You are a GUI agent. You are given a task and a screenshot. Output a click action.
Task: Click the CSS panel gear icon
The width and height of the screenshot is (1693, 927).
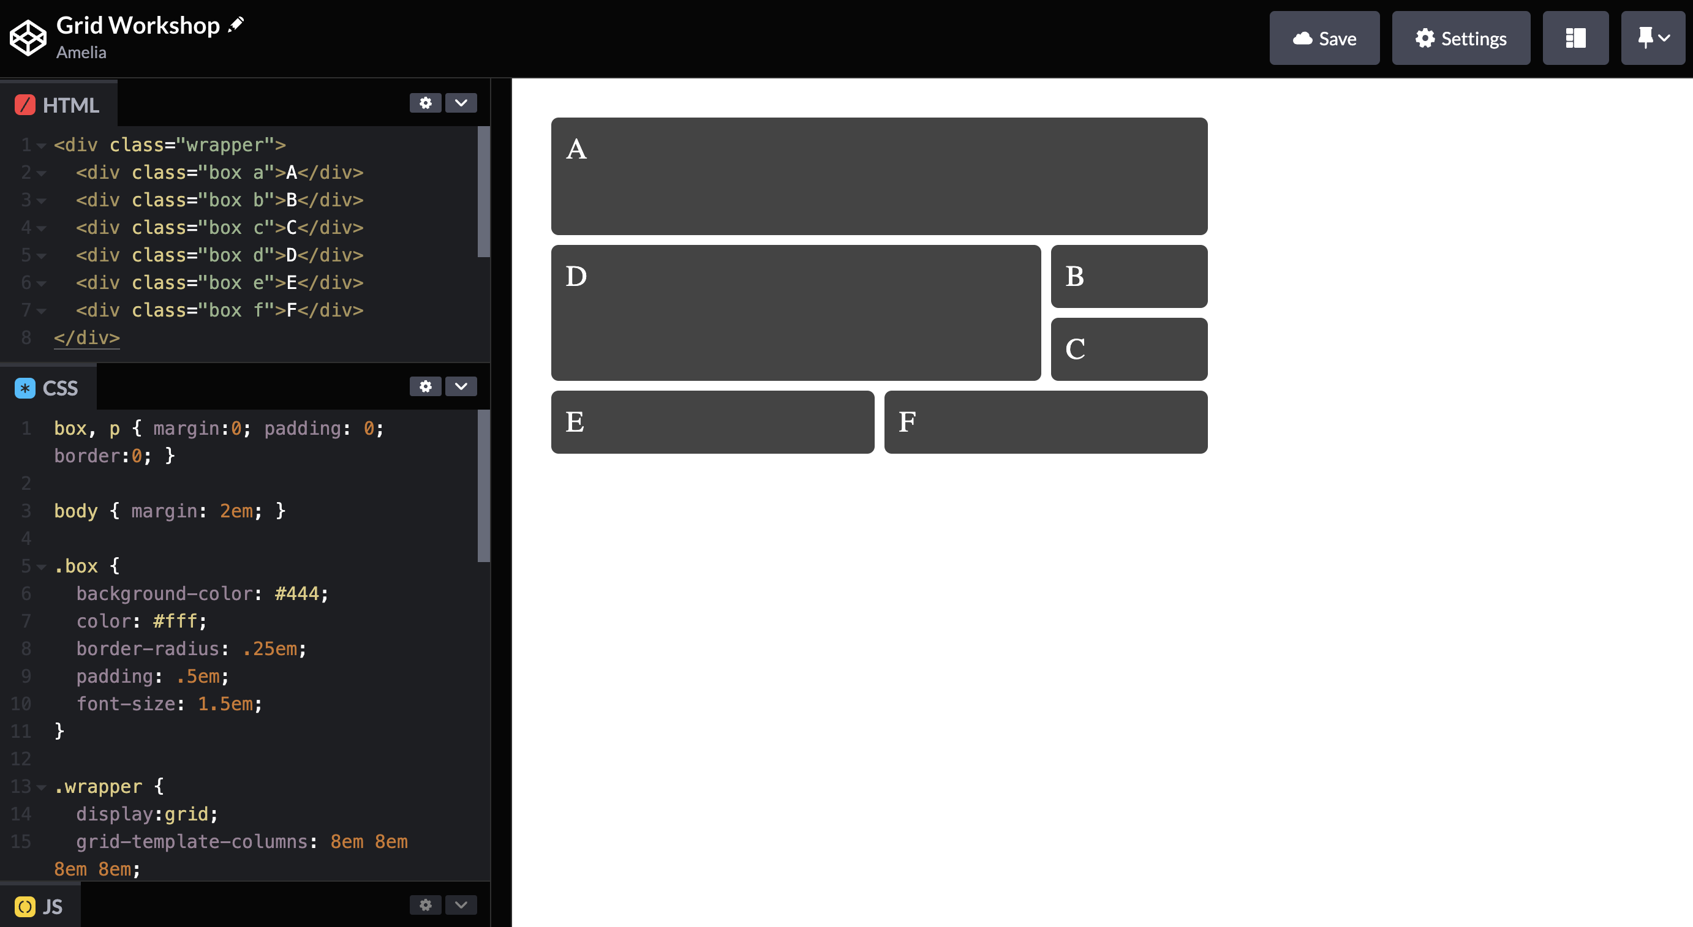coord(426,386)
